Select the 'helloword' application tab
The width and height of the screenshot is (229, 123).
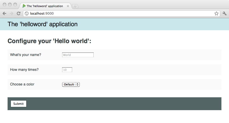(x=45, y=6)
